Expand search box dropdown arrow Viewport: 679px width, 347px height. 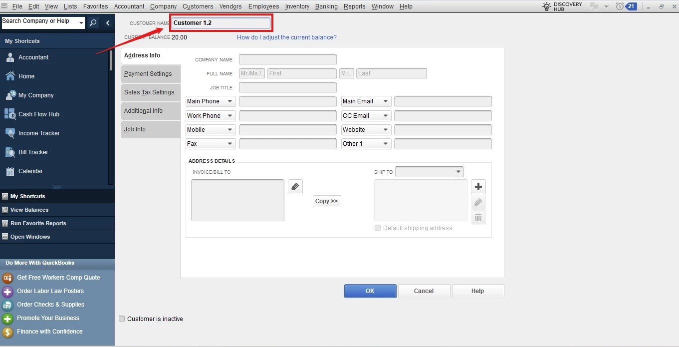[x=81, y=23]
